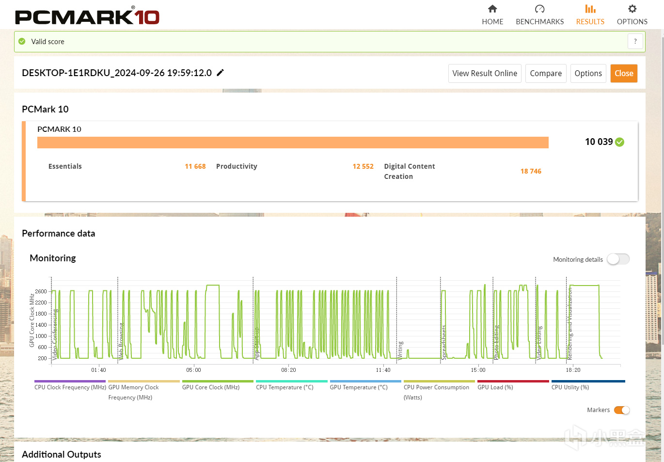Image resolution: width=664 pixels, height=462 pixels.
Task: Open the Benchmarks tab
Action: point(539,15)
